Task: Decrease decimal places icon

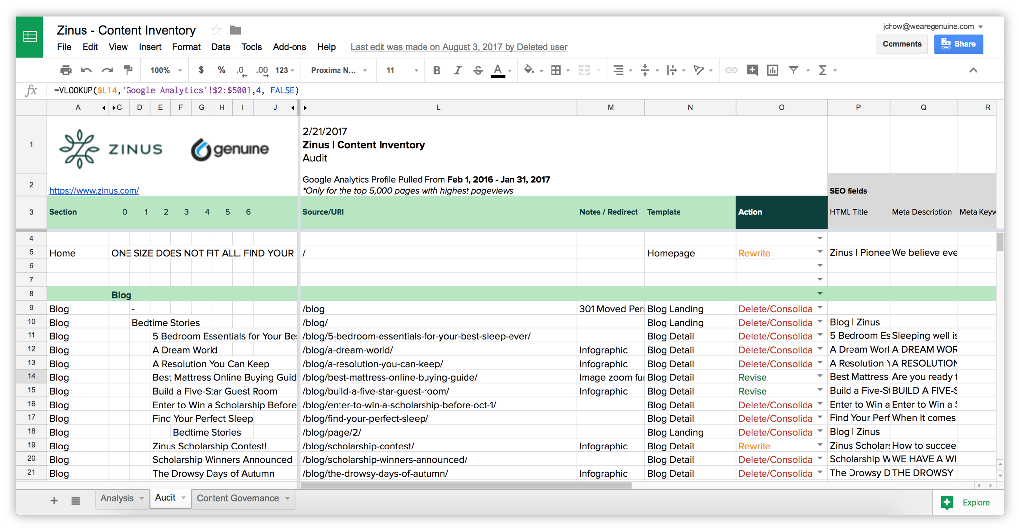Action: [x=241, y=71]
